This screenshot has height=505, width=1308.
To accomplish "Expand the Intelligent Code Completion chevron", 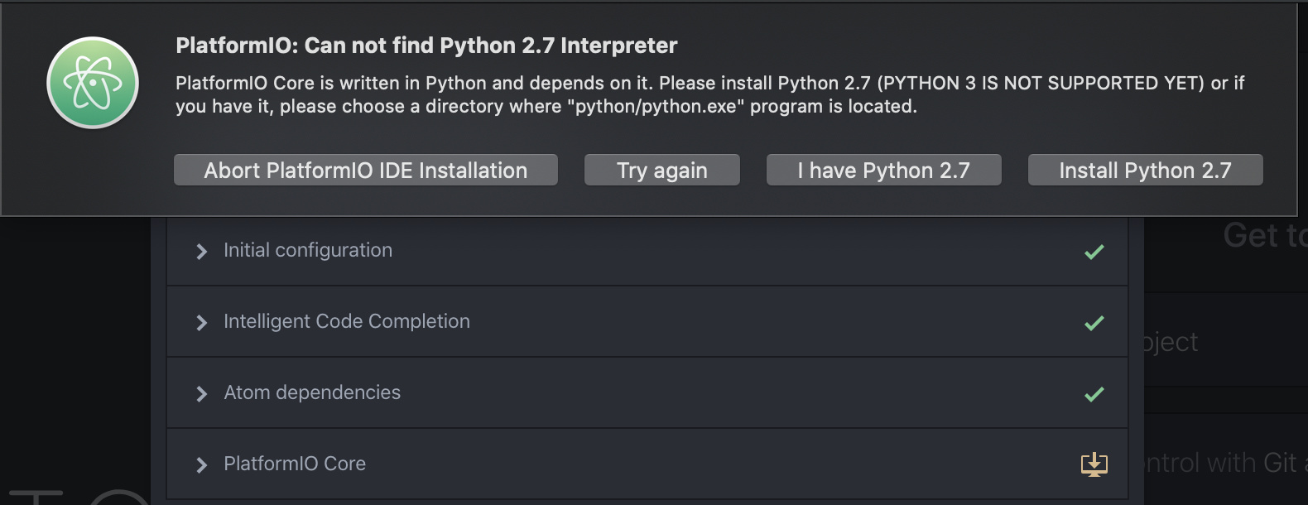I will 201,323.
